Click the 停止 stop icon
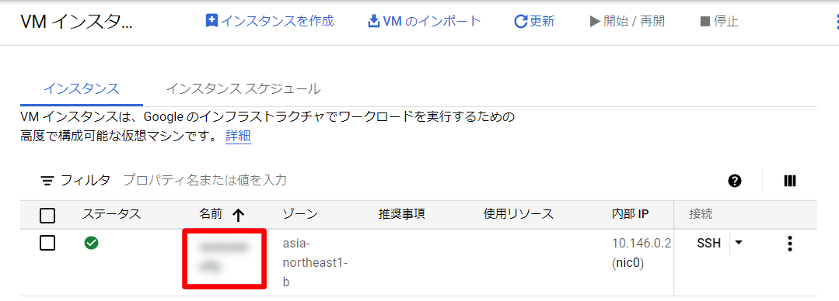This screenshot has width=839, height=301. (x=705, y=22)
